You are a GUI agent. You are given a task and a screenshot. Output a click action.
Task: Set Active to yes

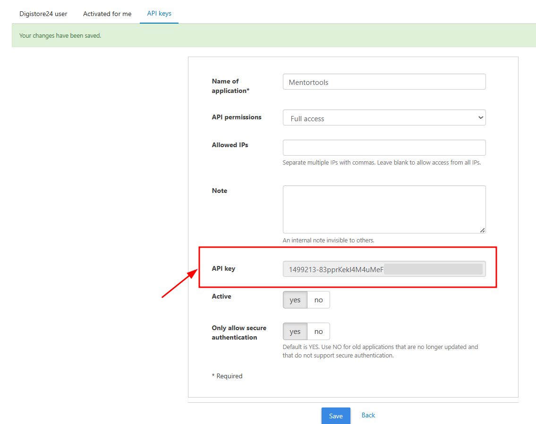tap(295, 300)
